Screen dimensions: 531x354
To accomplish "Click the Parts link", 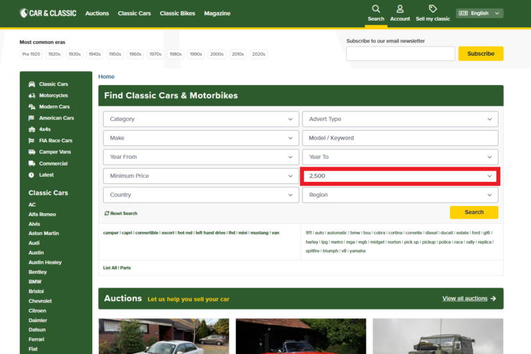I will coord(125,268).
